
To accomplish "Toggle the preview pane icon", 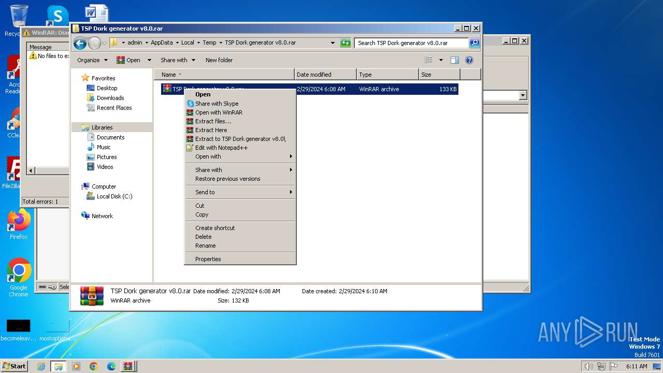I will click(x=455, y=60).
